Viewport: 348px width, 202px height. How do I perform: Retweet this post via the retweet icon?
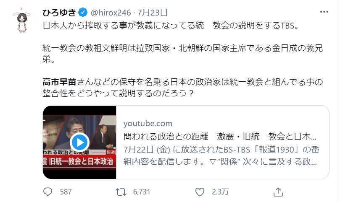121,192
